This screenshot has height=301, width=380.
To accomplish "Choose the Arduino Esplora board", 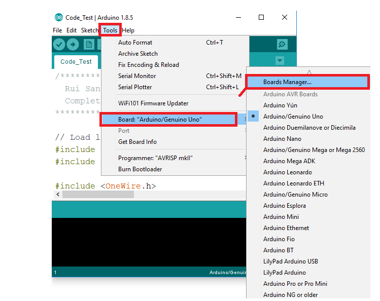I will (x=308, y=205).
